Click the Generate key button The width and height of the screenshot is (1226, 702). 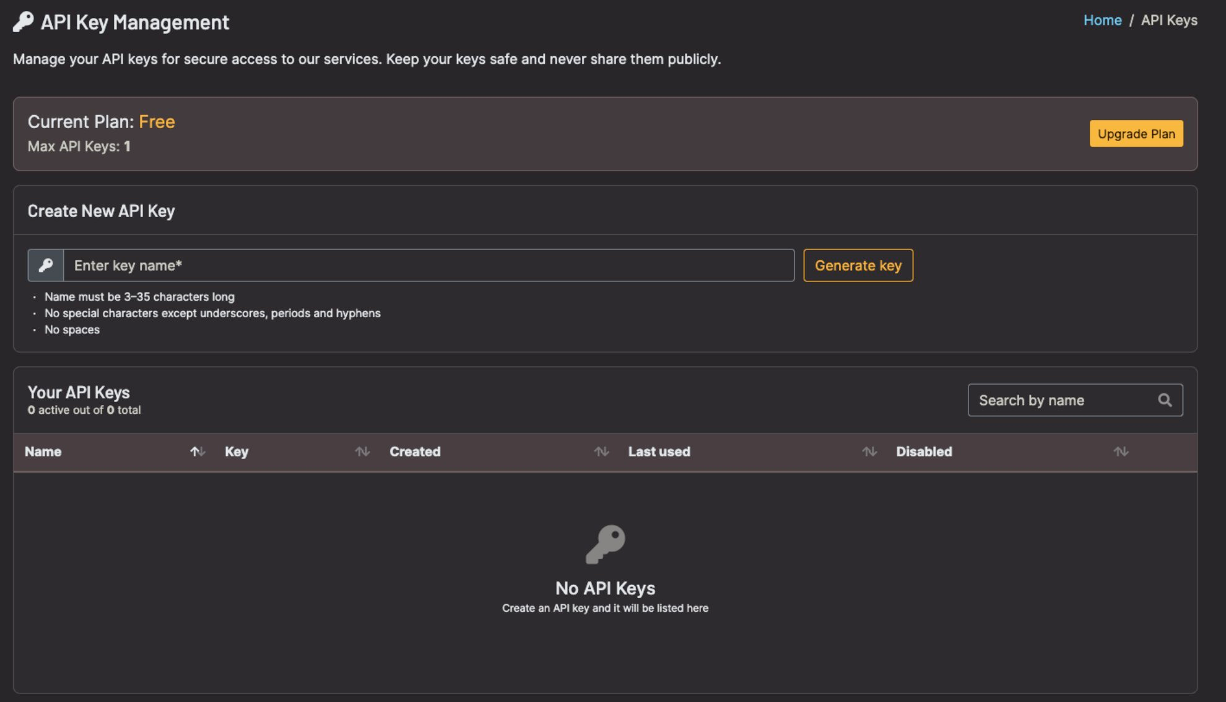(858, 265)
